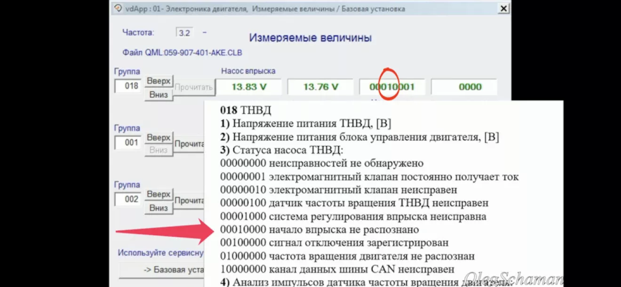Image resolution: width=621 pixels, height=287 pixels.
Task: Select the circled 00010001 status field
Action: tap(391, 87)
